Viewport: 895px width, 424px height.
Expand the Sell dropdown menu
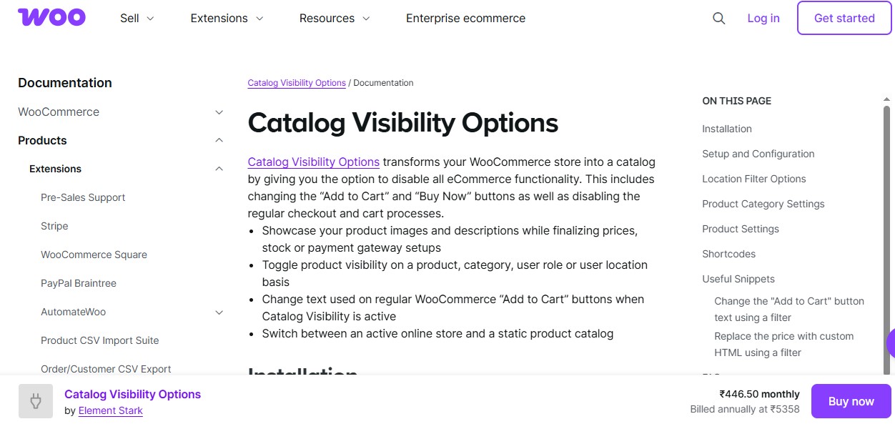click(137, 18)
